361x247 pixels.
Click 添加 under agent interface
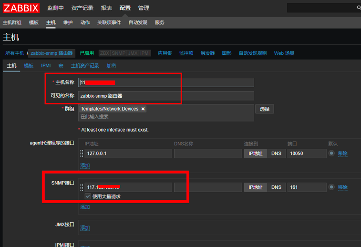point(85,165)
